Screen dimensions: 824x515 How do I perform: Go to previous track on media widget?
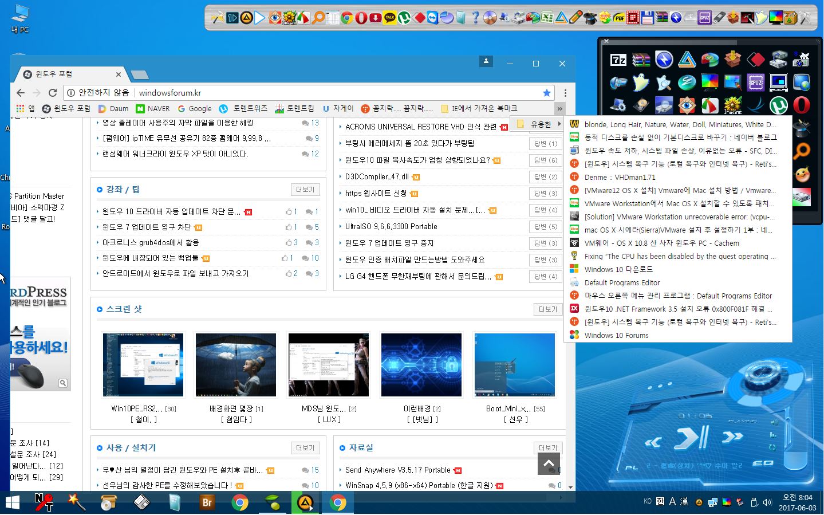pos(653,442)
